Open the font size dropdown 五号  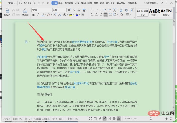pyautogui.click(x=59, y=10)
